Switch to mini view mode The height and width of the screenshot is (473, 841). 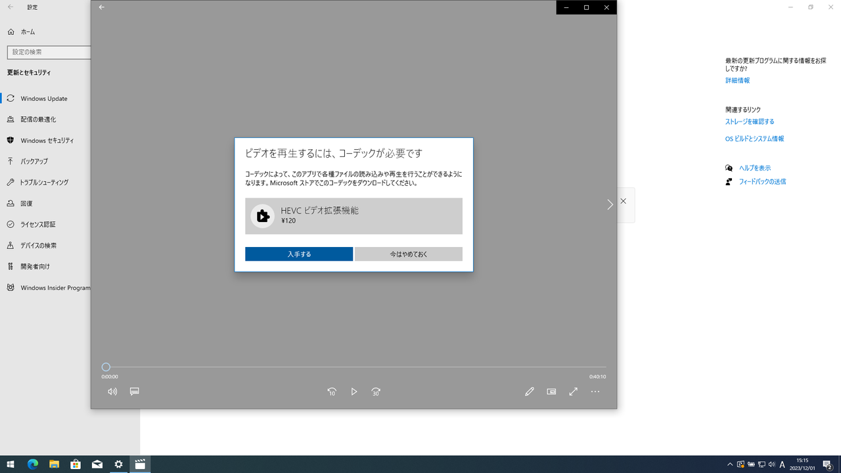(551, 392)
